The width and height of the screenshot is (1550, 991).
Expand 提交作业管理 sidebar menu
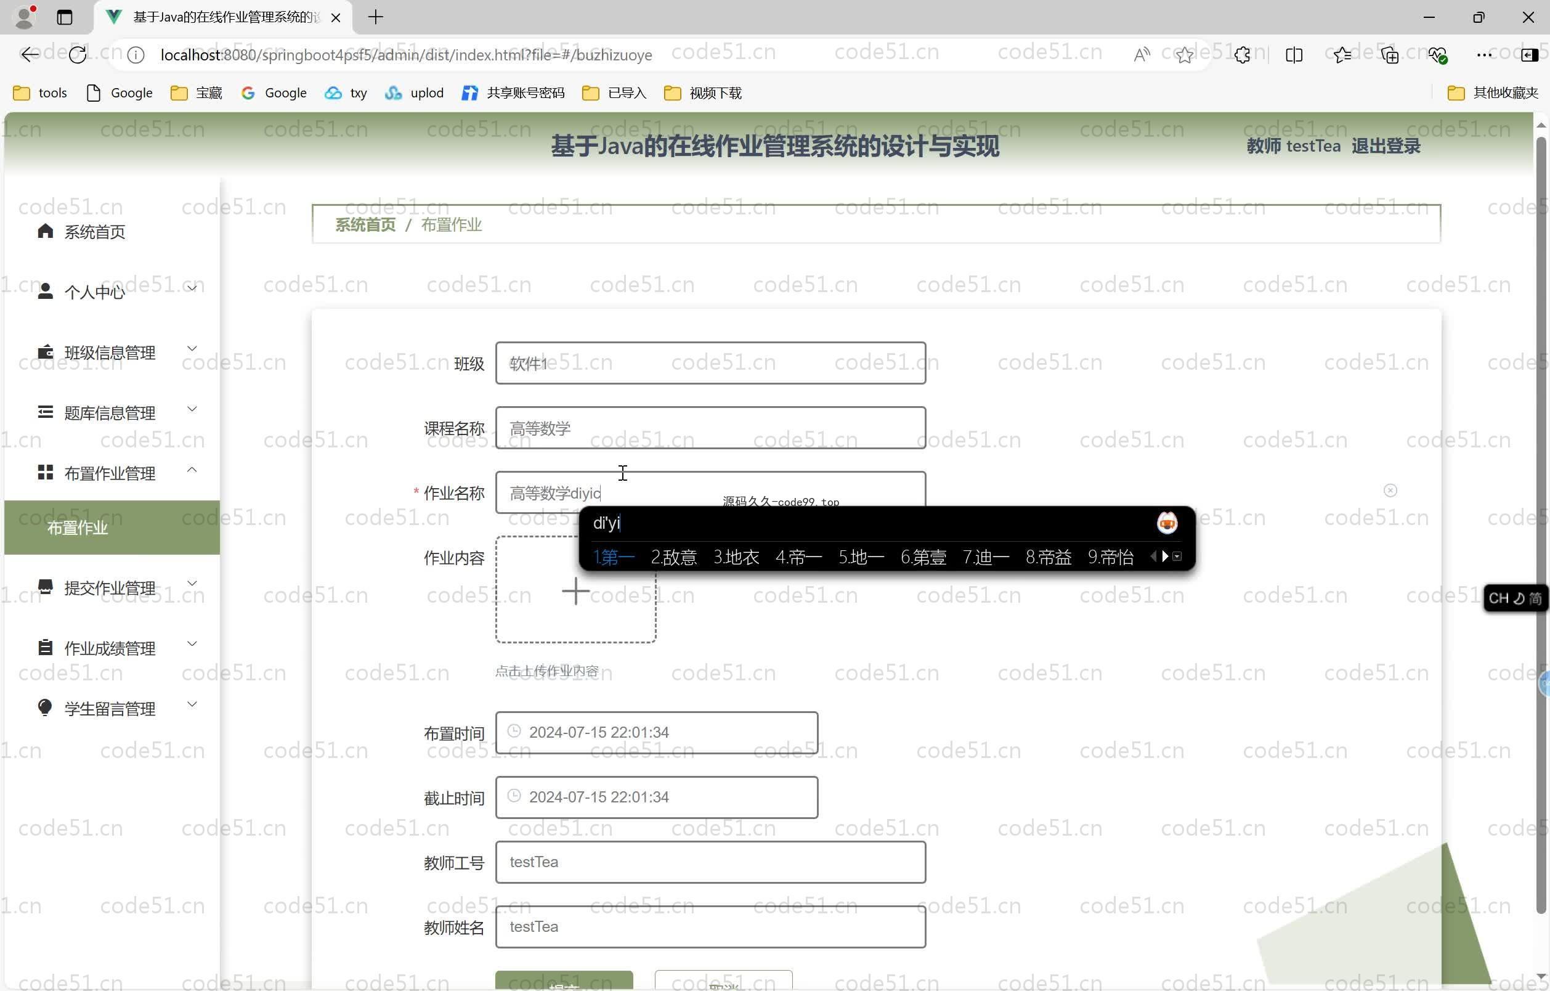(x=113, y=588)
